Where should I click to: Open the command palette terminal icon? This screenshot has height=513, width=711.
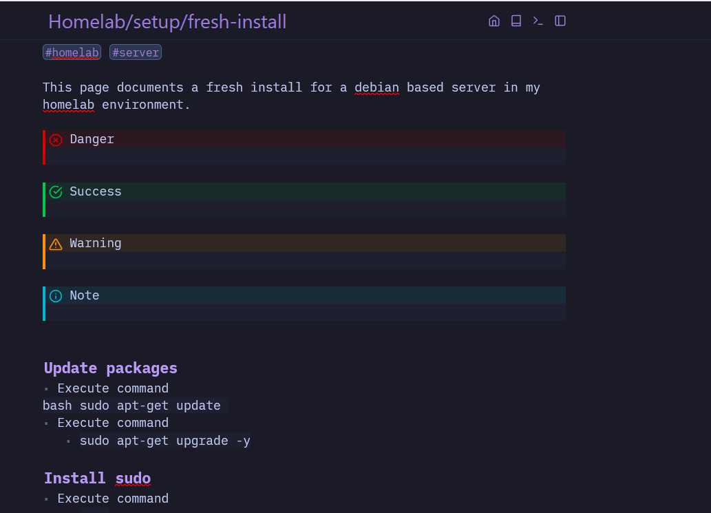coord(538,21)
